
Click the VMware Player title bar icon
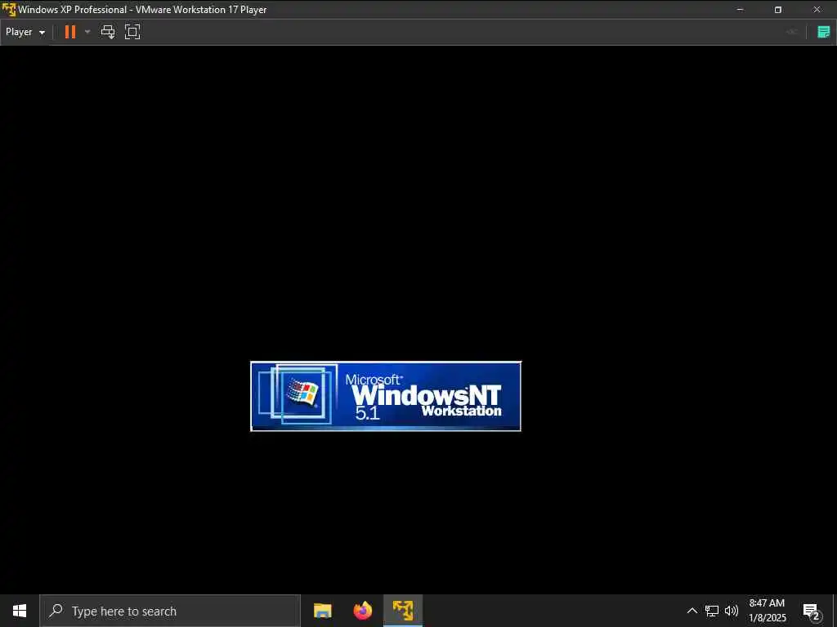[x=8, y=9]
